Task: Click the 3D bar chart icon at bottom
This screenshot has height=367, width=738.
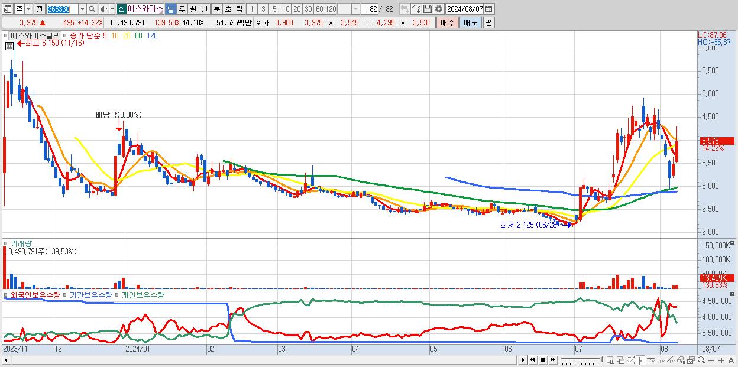Action: click(x=681, y=360)
